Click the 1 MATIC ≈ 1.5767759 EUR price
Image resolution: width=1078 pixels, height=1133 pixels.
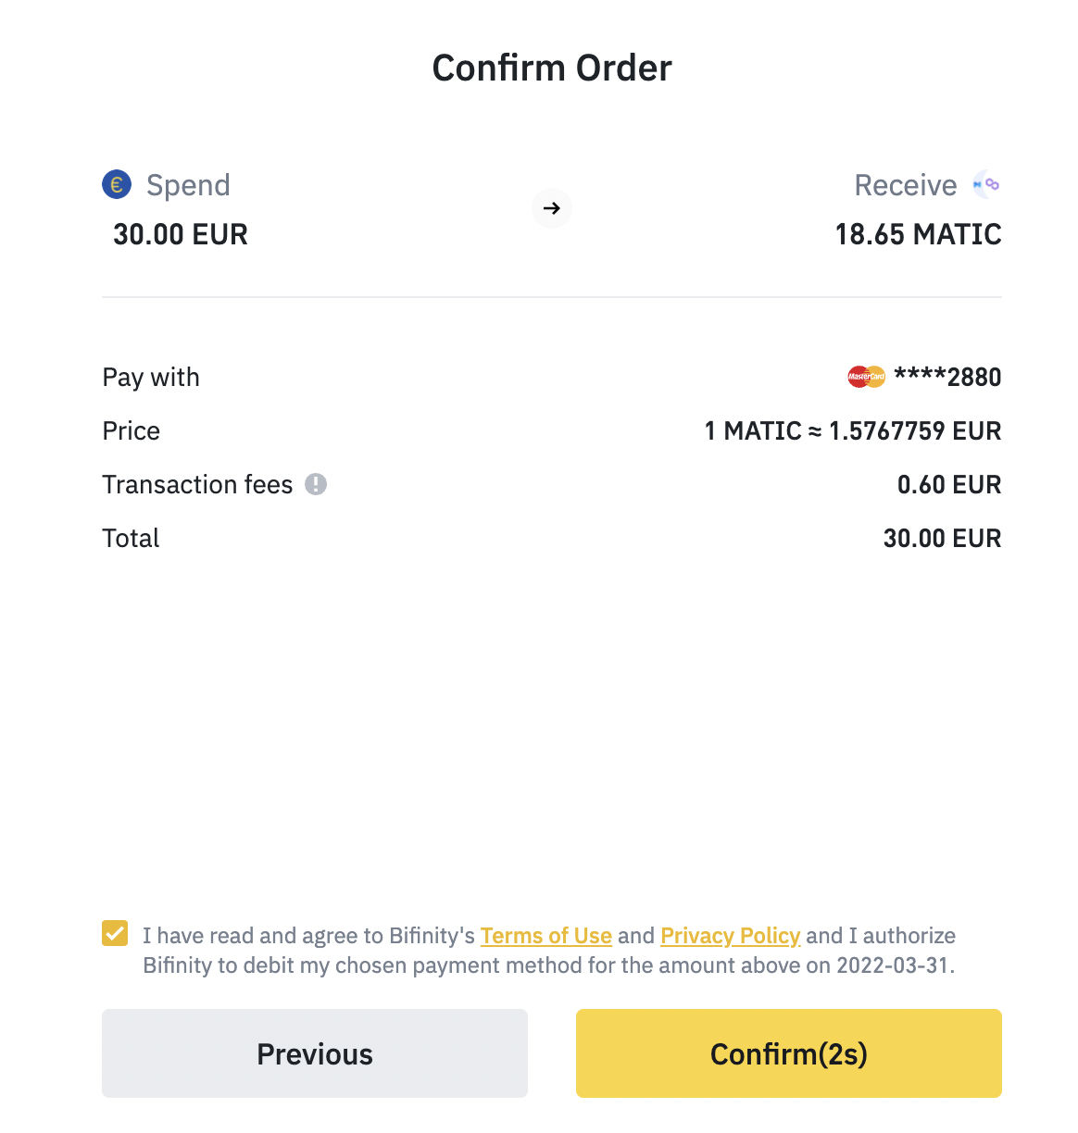852,430
